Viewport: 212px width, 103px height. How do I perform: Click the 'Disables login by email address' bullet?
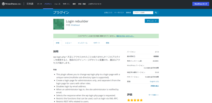point(71,86)
